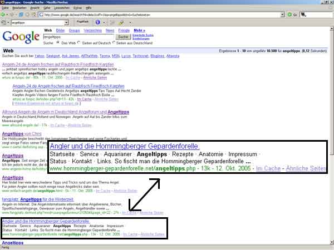Image resolution: width=334 pixels, height=250 pixels.
Task: Open Google toolbar search history dropdown
Action: (x=66, y=22)
